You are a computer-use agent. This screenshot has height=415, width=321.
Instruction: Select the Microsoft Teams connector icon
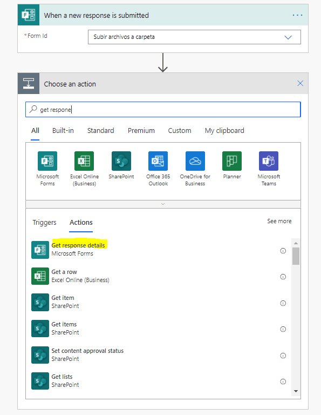[269, 161]
